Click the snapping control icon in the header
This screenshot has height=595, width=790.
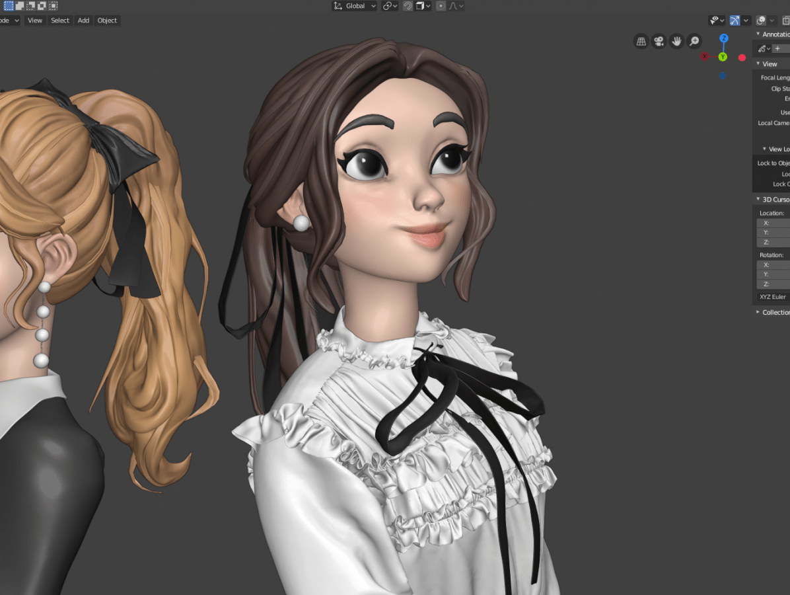pyautogui.click(x=408, y=5)
